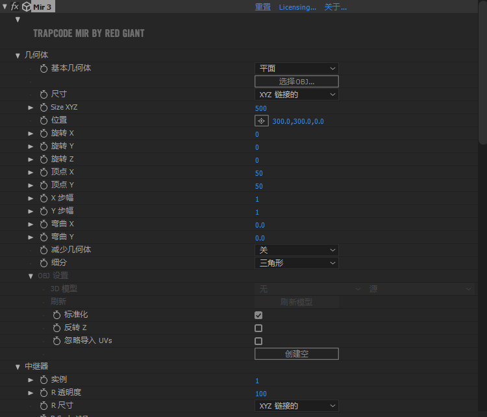Toggle stopwatch for 弯曲 X

pyautogui.click(x=44, y=224)
